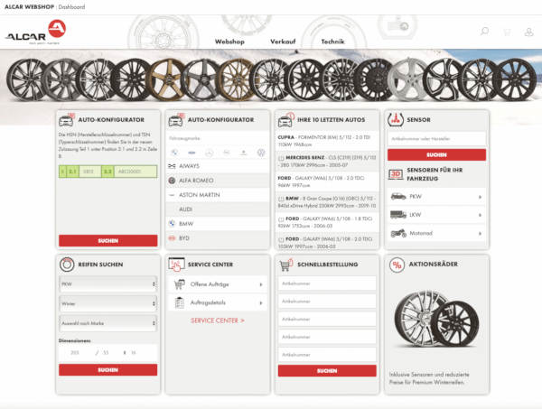Screen dimensions: 542x409
Task: Click the tire width field showing 205
Action: [75, 353]
